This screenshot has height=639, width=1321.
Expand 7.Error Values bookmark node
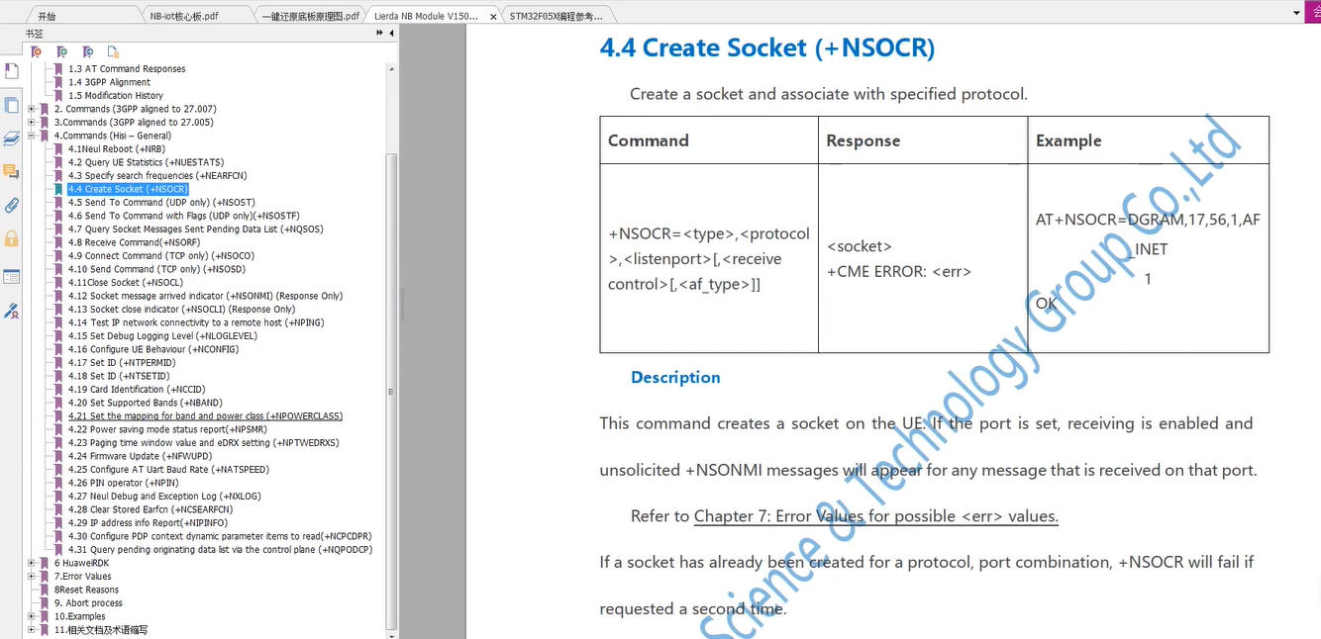point(32,576)
